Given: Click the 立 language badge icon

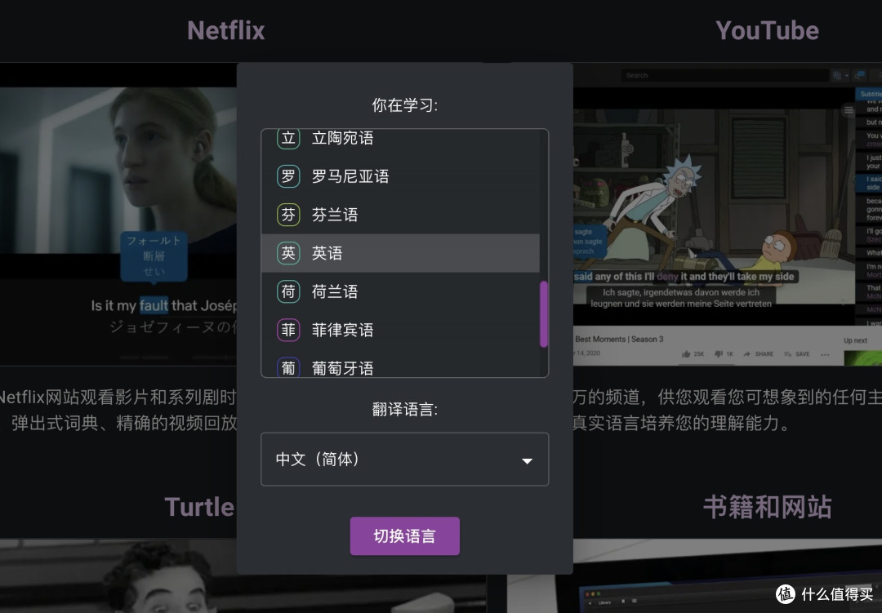Looking at the screenshot, I should (288, 138).
